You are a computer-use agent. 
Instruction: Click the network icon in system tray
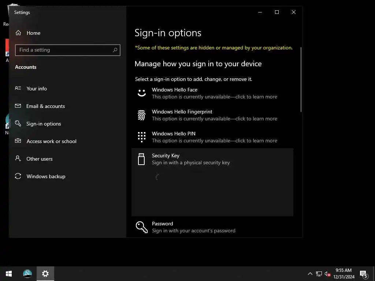[x=319, y=274]
